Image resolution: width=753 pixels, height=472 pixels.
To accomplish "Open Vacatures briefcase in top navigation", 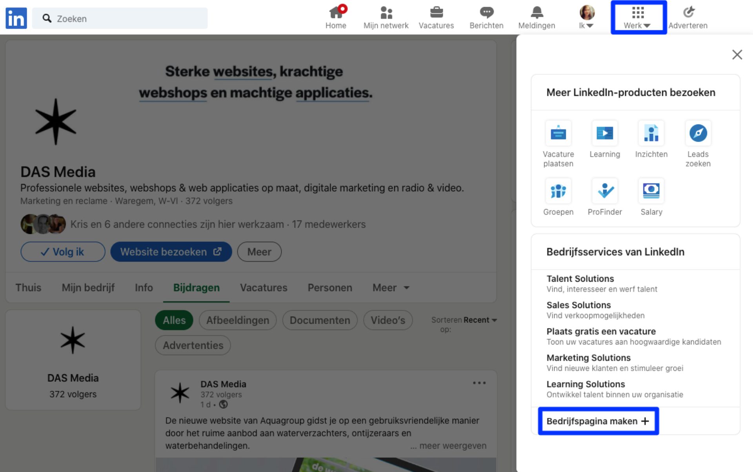I will pyautogui.click(x=436, y=18).
